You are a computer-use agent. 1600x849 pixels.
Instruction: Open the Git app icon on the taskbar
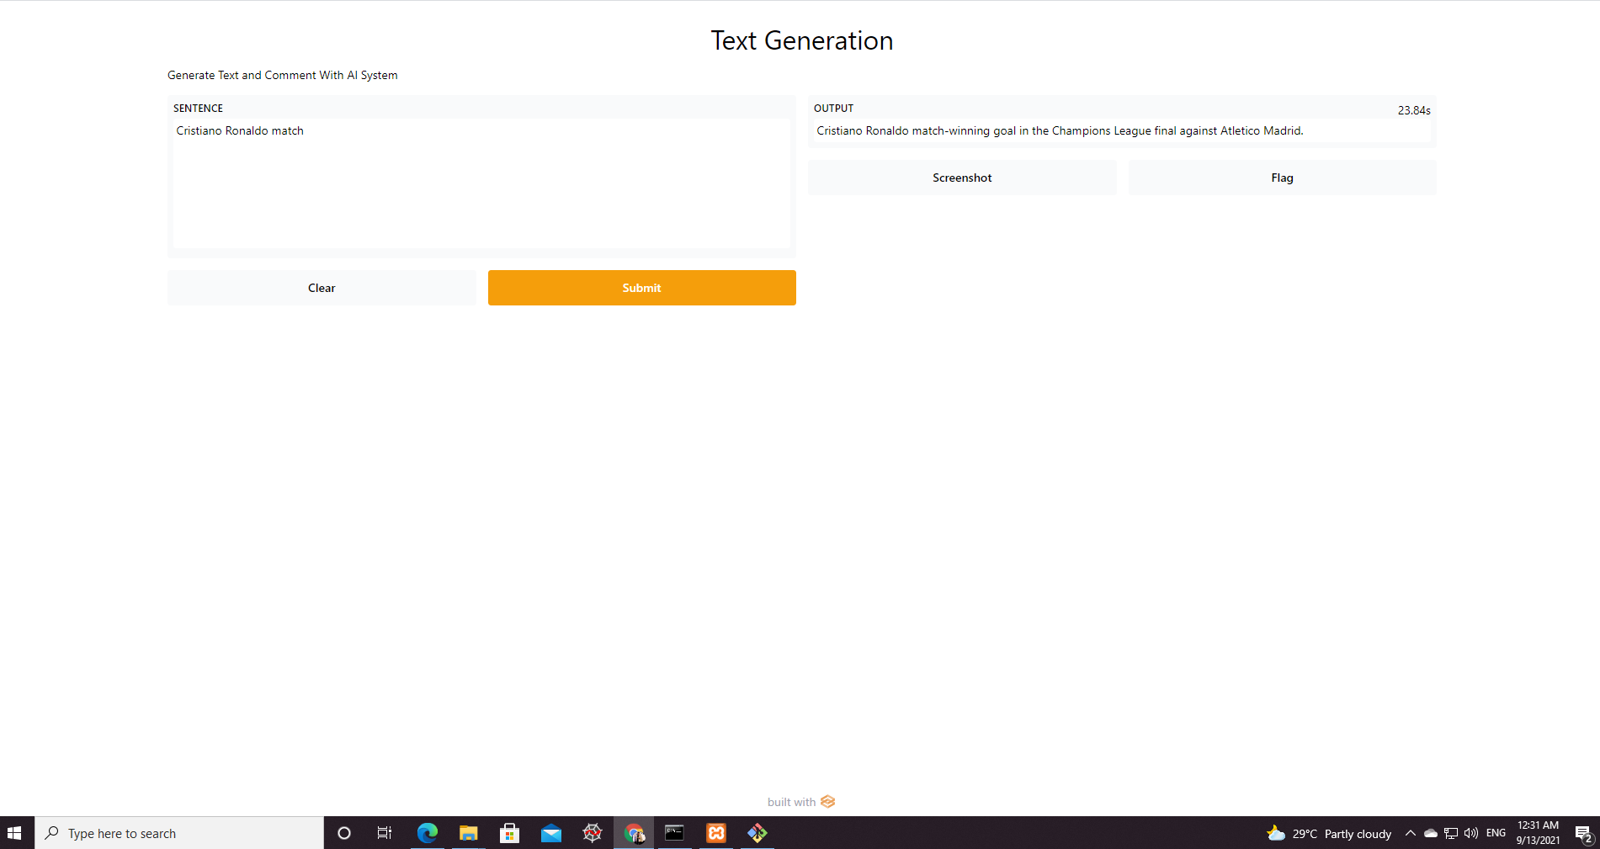coord(757,833)
